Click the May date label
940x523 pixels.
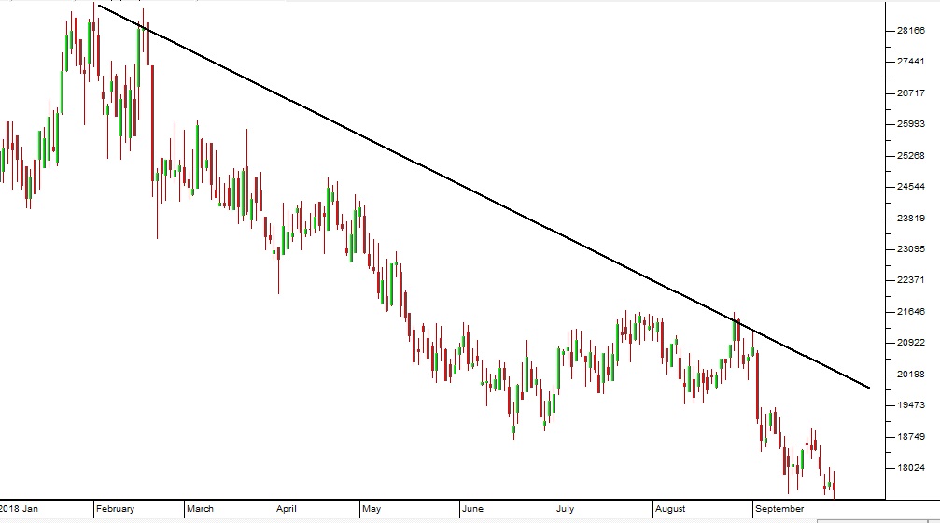pos(372,509)
